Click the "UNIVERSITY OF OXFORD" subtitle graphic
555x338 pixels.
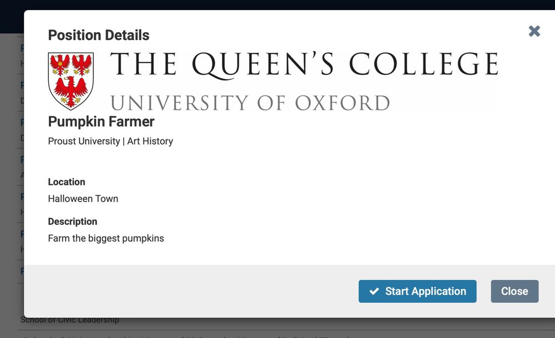tap(250, 102)
